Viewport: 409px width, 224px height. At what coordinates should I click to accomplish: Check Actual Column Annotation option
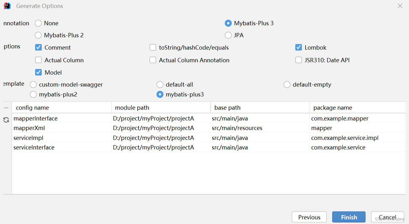[x=153, y=60]
